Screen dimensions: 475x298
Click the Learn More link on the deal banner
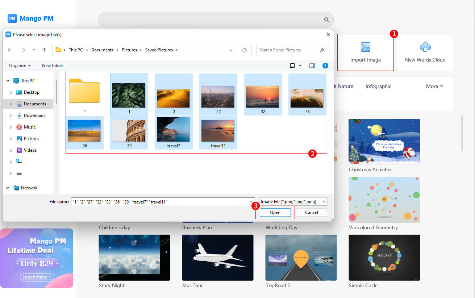point(37,277)
